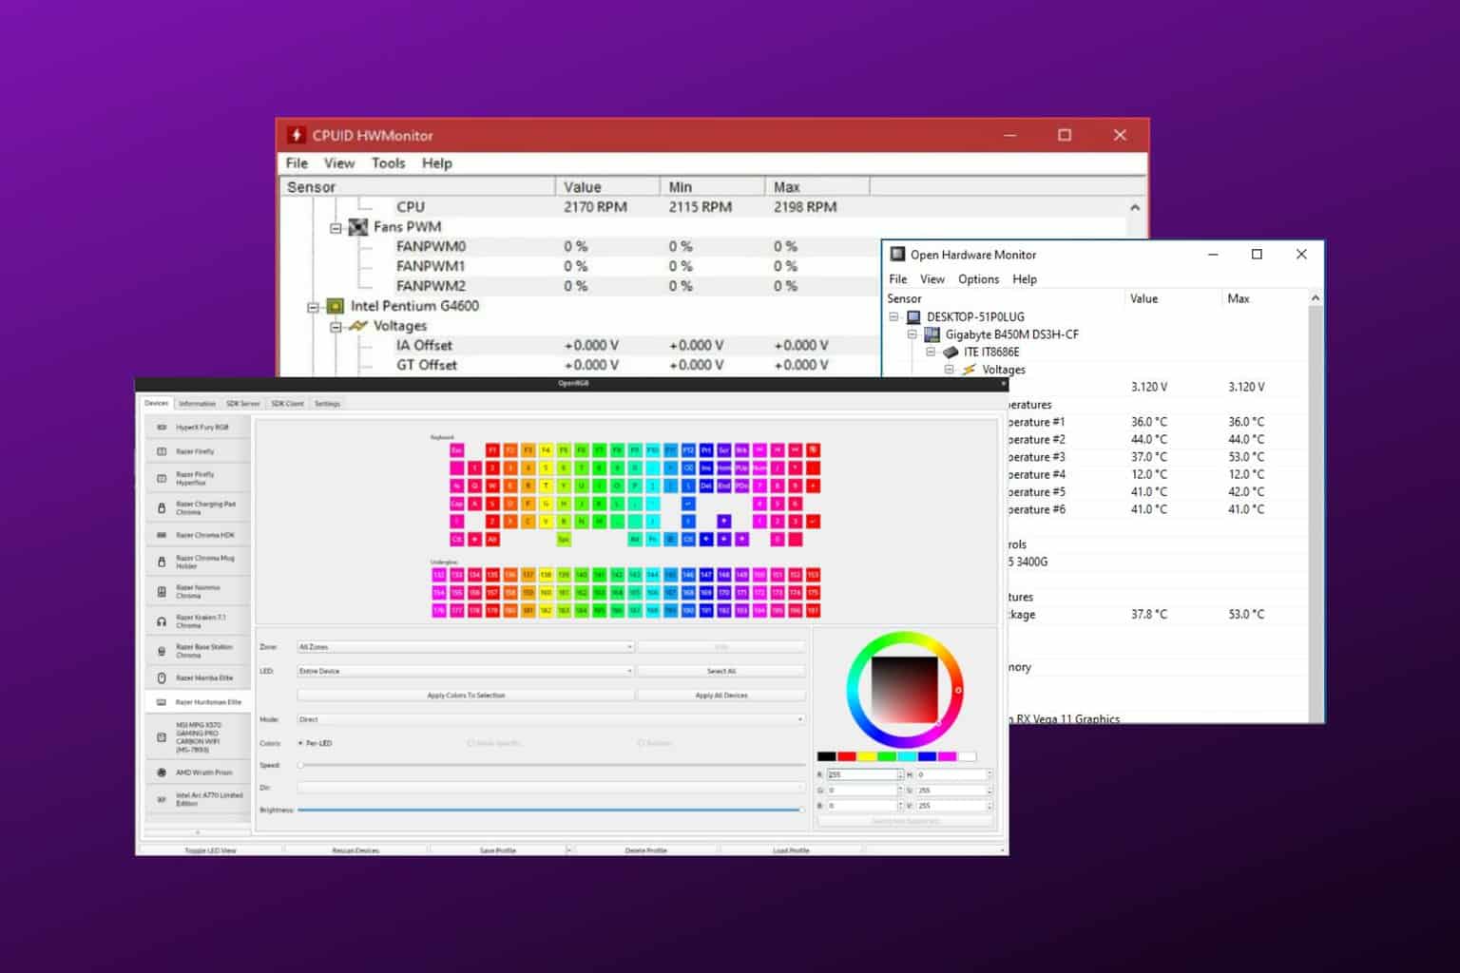Click the Voltages icon in HWMonitor tree
The image size is (1460, 973).
click(358, 326)
